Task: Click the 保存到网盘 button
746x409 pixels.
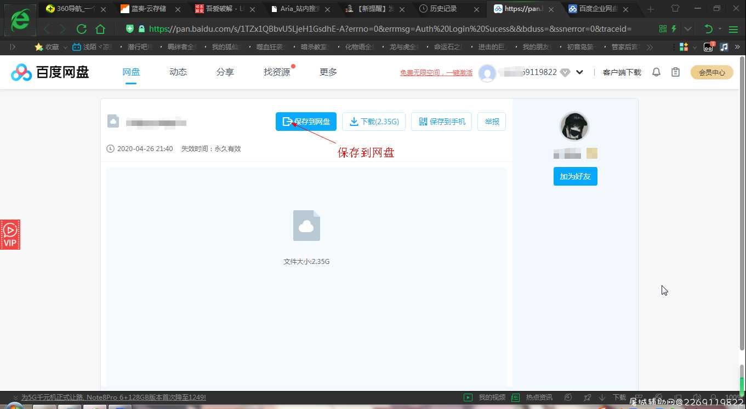Action: (x=306, y=122)
